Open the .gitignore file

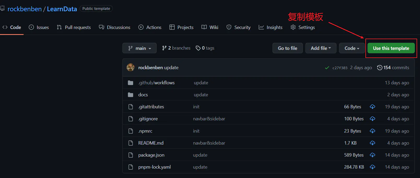[148, 119]
